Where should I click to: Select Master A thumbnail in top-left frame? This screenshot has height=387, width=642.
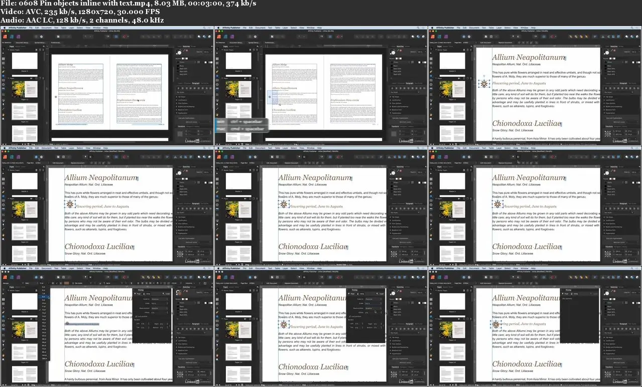(x=25, y=62)
